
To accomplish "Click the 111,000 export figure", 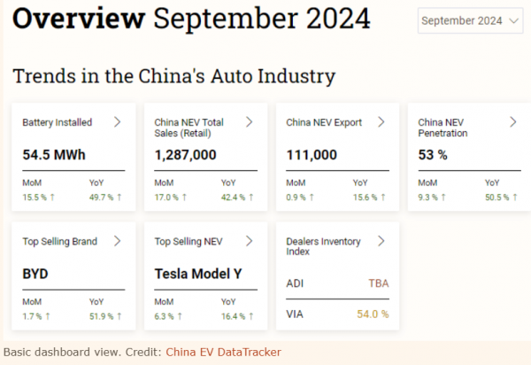I will click(312, 155).
